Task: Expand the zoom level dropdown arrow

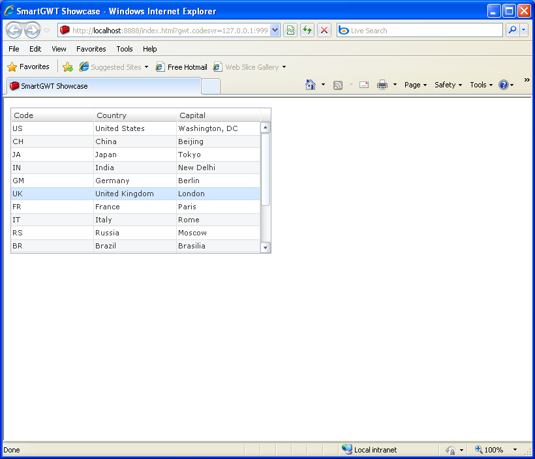Action: click(515, 450)
